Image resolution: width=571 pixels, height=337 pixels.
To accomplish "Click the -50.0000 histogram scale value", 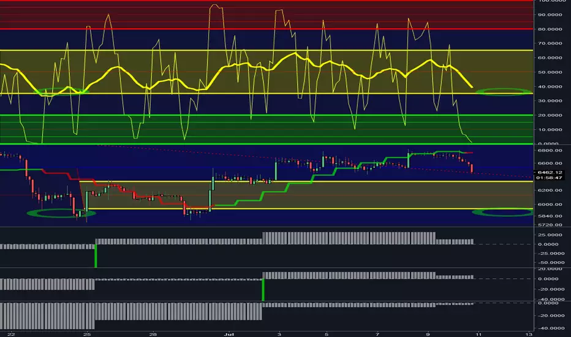I will coord(550,263).
